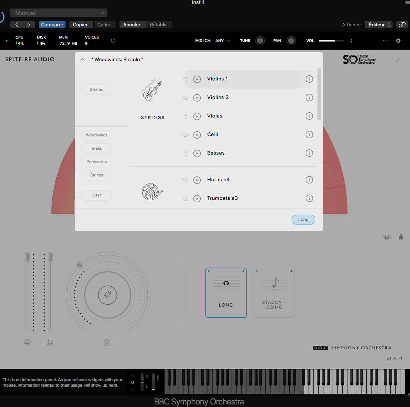Preview the Trumpets a3 preset with play icon

pos(197,199)
